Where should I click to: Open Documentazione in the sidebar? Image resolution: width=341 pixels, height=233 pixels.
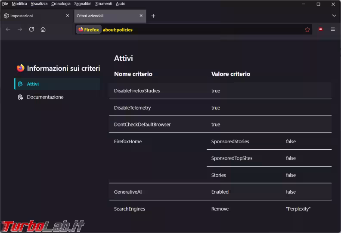tap(57, 97)
